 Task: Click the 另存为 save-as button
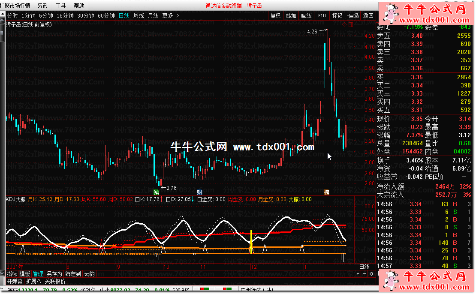[x=54, y=274]
